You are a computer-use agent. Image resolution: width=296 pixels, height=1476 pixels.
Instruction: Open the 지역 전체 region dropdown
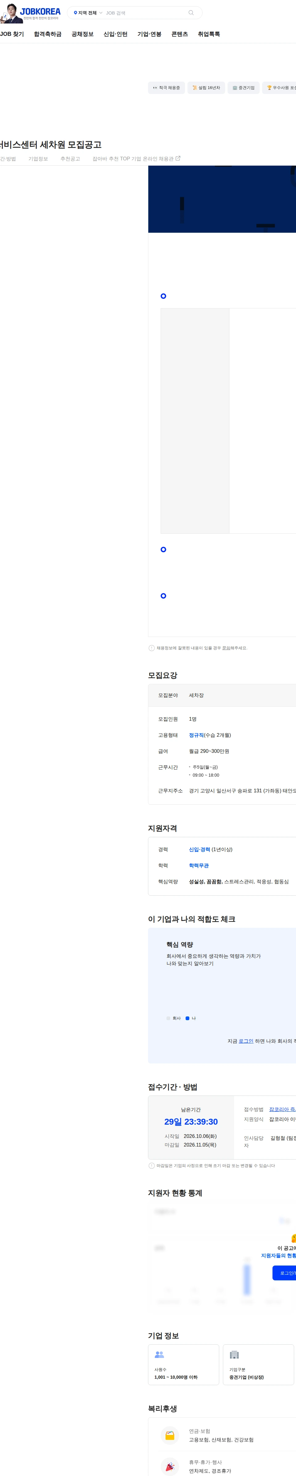coord(88,13)
